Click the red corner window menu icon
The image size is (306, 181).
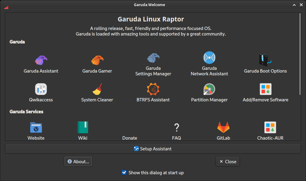tap(6, 7)
